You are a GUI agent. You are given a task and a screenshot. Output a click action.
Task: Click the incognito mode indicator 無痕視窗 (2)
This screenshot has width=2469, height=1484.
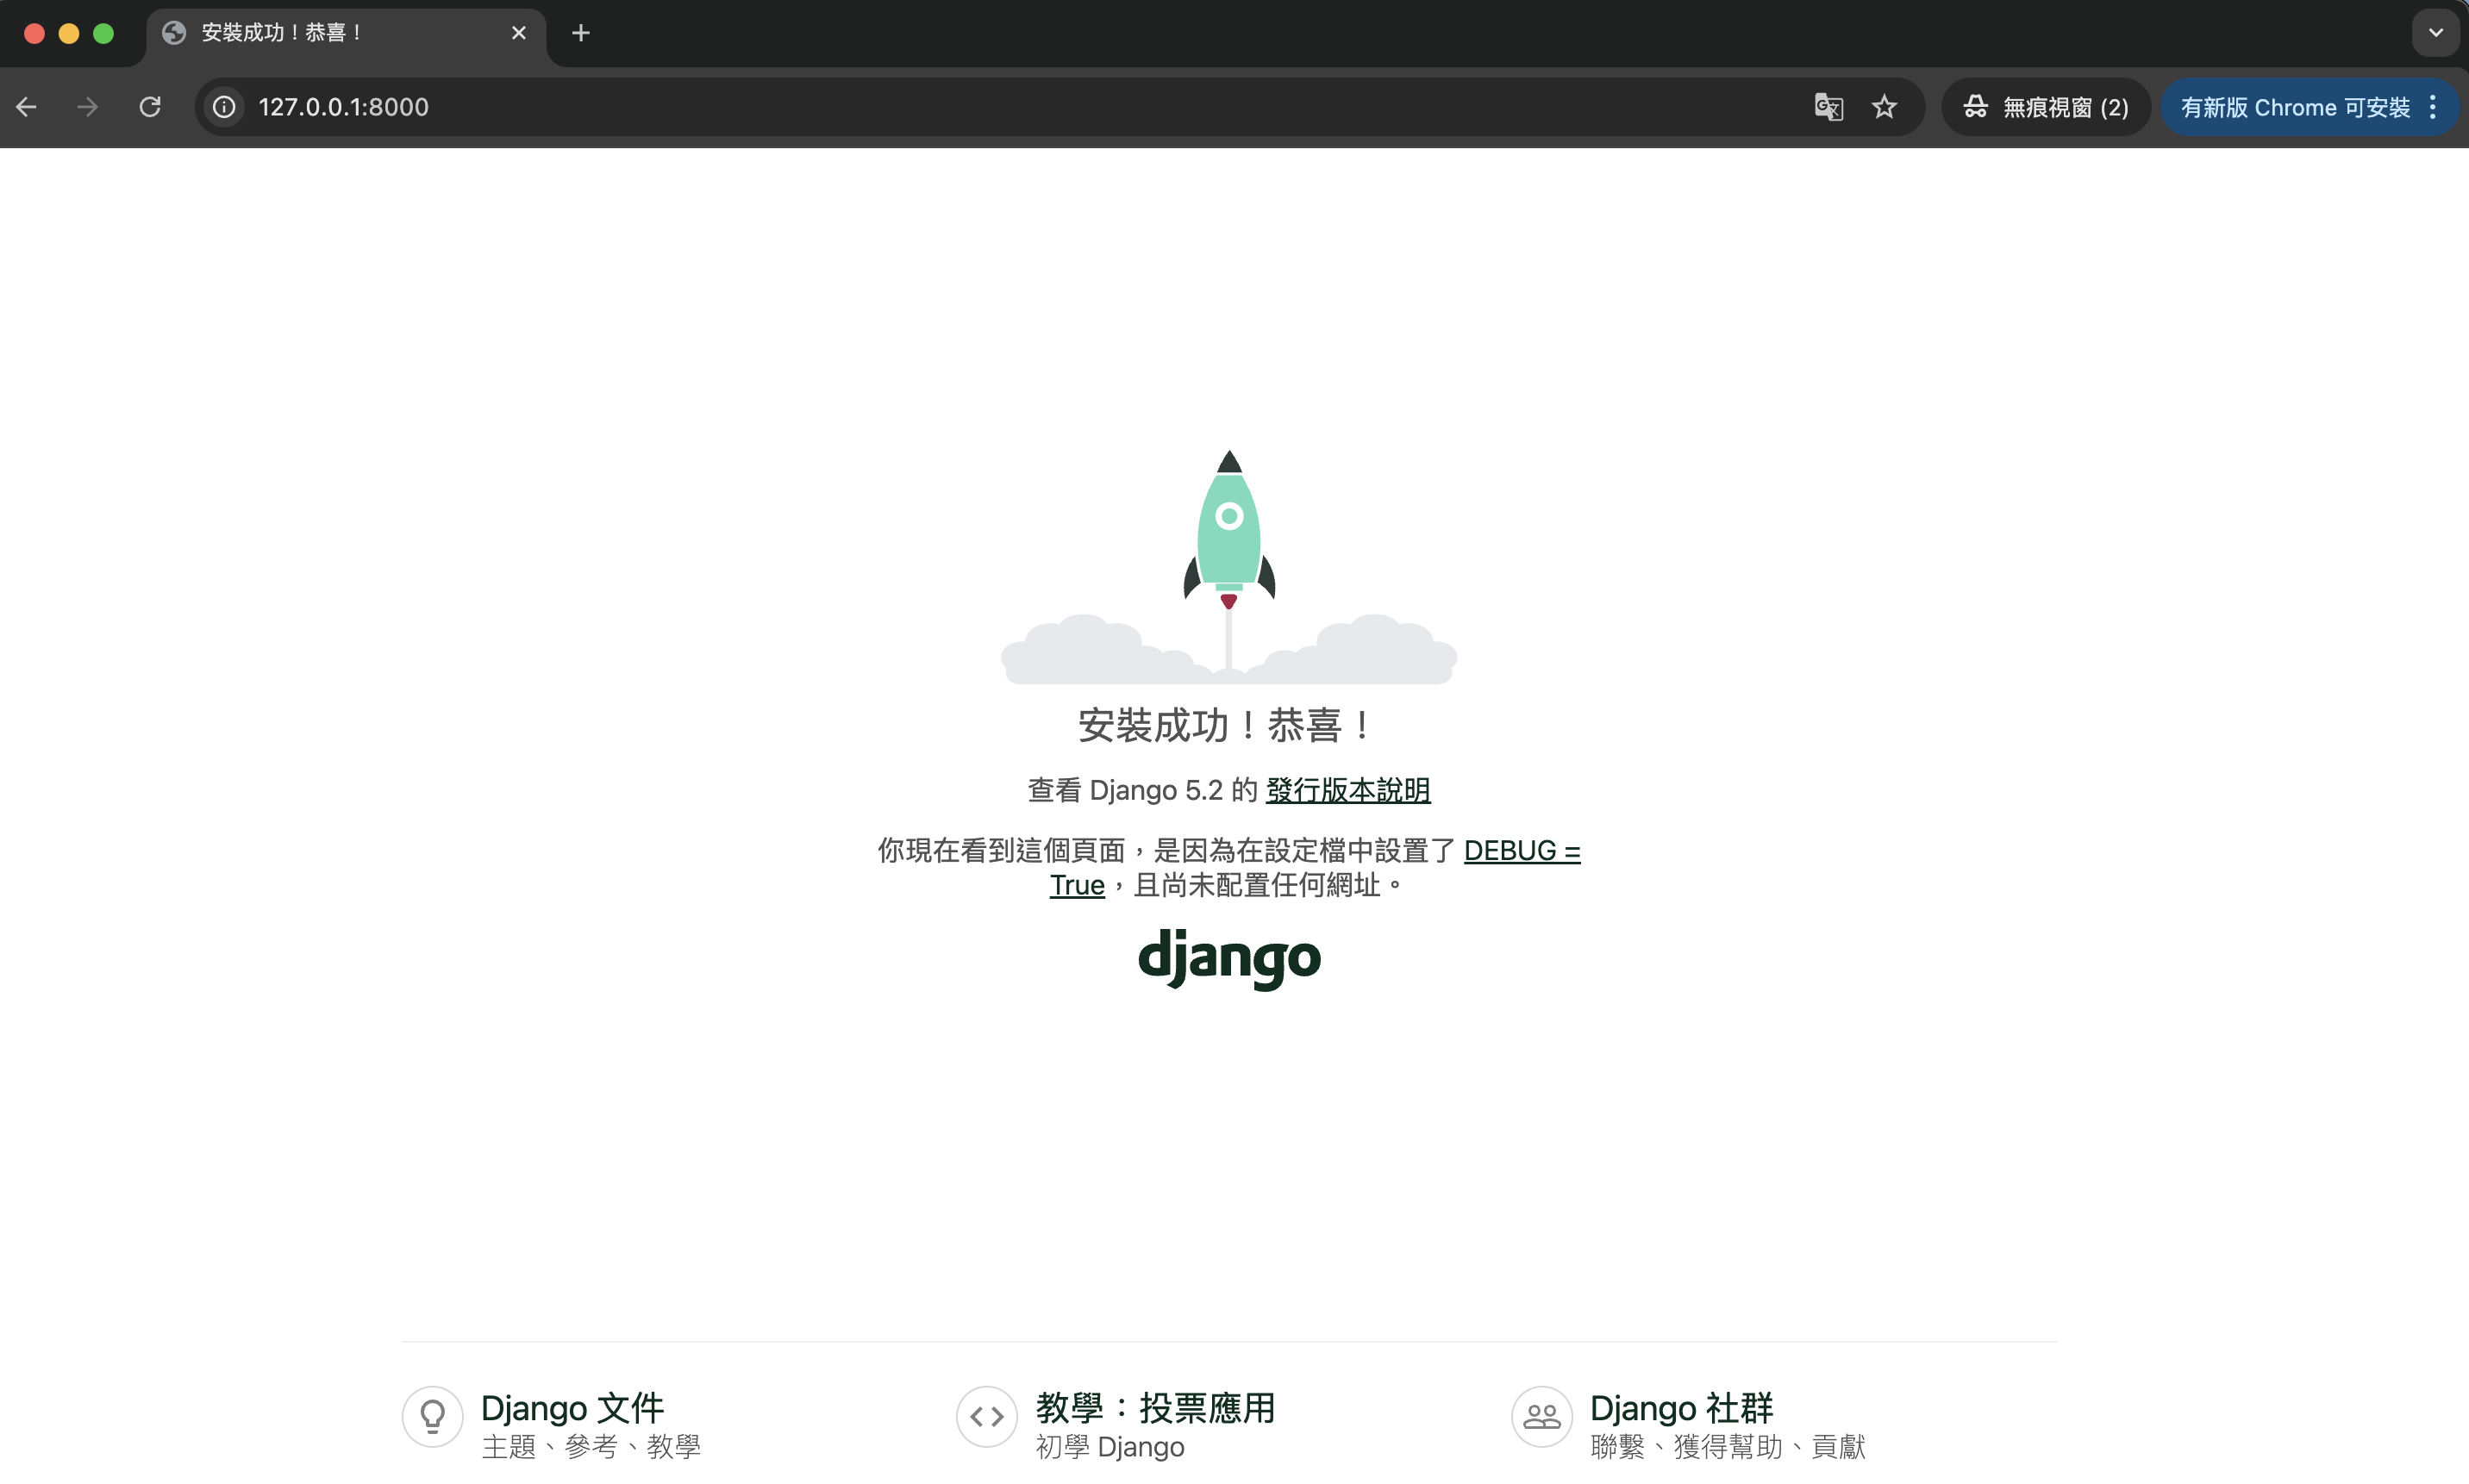(2046, 107)
